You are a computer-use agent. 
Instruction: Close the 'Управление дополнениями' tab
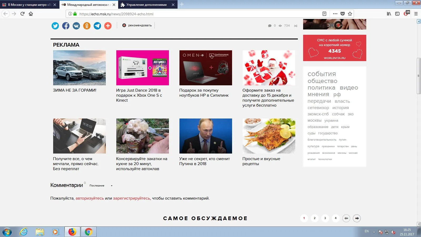173,5
